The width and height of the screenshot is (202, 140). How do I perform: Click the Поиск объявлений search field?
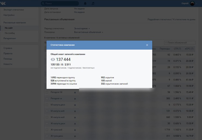coord(180,42)
